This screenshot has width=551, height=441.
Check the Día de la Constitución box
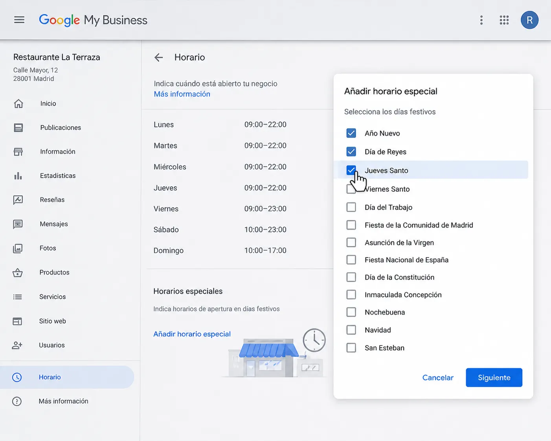click(x=351, y=277)
